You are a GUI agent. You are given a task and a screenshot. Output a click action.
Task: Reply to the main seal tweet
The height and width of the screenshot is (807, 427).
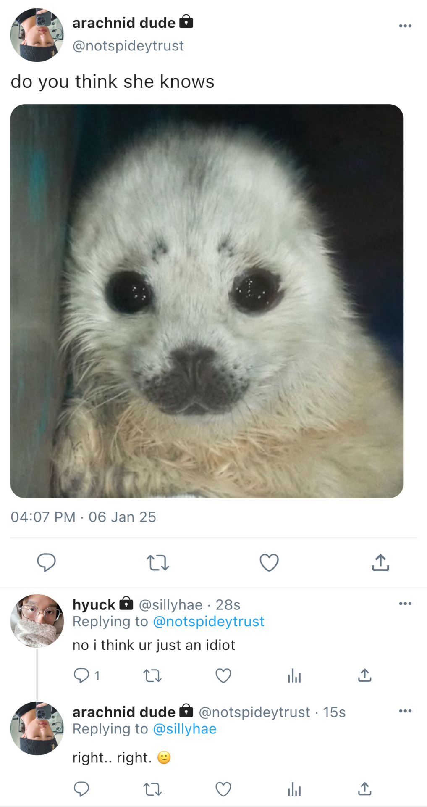pos(46,562)
